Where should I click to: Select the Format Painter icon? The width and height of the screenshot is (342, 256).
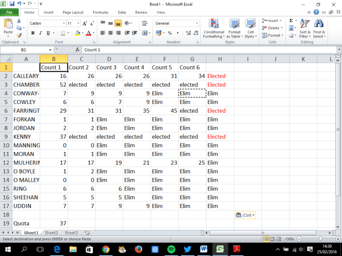click(x=19, y=35)
